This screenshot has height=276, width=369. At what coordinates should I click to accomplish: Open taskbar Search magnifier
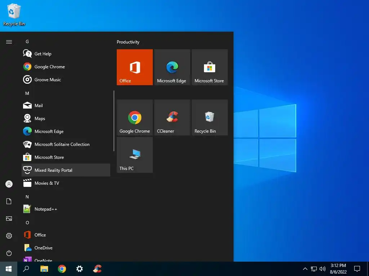26,269
